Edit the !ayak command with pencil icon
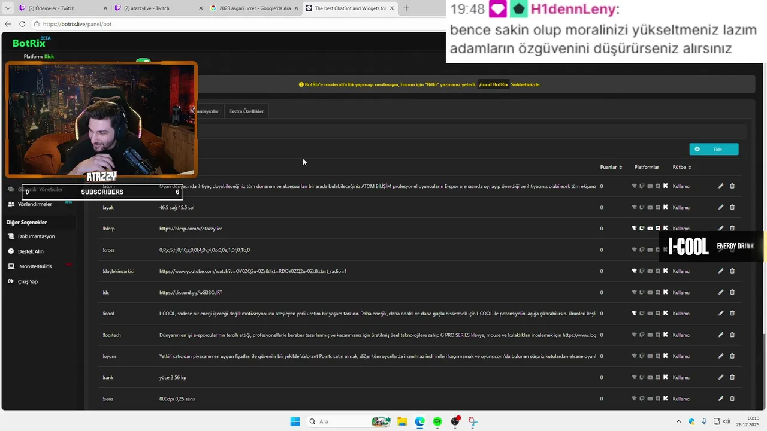The width and height of the screenshot is (767, 431). coord(721,207)
